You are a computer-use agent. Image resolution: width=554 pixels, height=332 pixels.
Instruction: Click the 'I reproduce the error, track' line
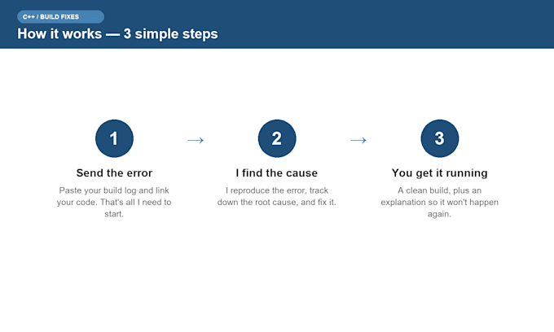pos(277,190)
